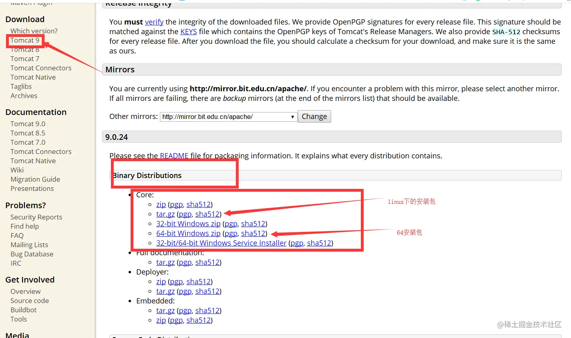The image size is (571, 338).
Task: Open the Find help link
Action: (25, 226)
